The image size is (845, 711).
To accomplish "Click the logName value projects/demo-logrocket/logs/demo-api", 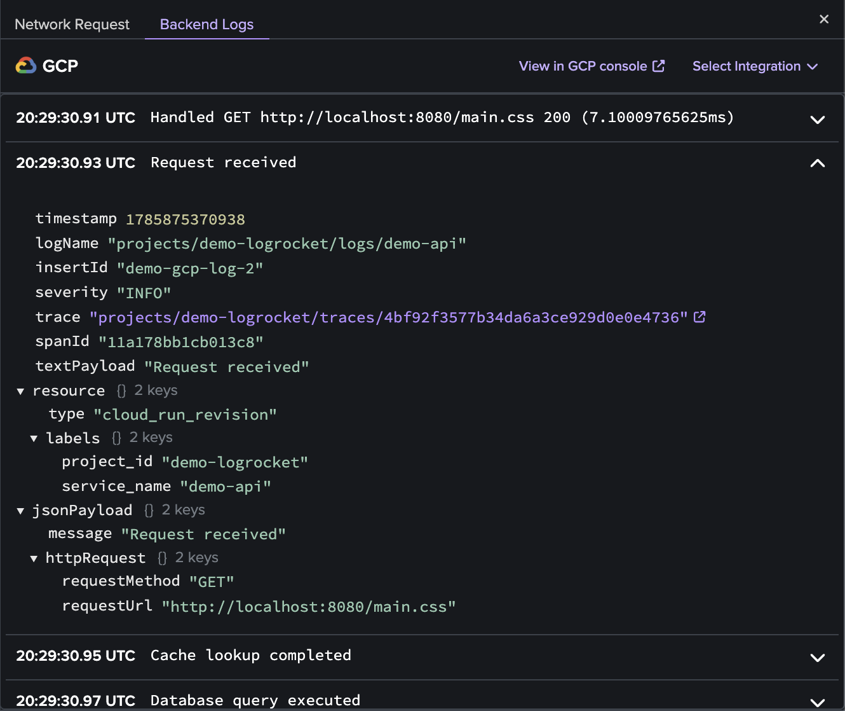I will pyautogui.click(x=287, y=244).
